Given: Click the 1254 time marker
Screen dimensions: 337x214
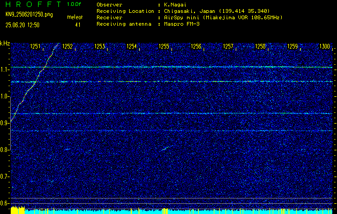Looking at the screenshot, I should [132, 47].
